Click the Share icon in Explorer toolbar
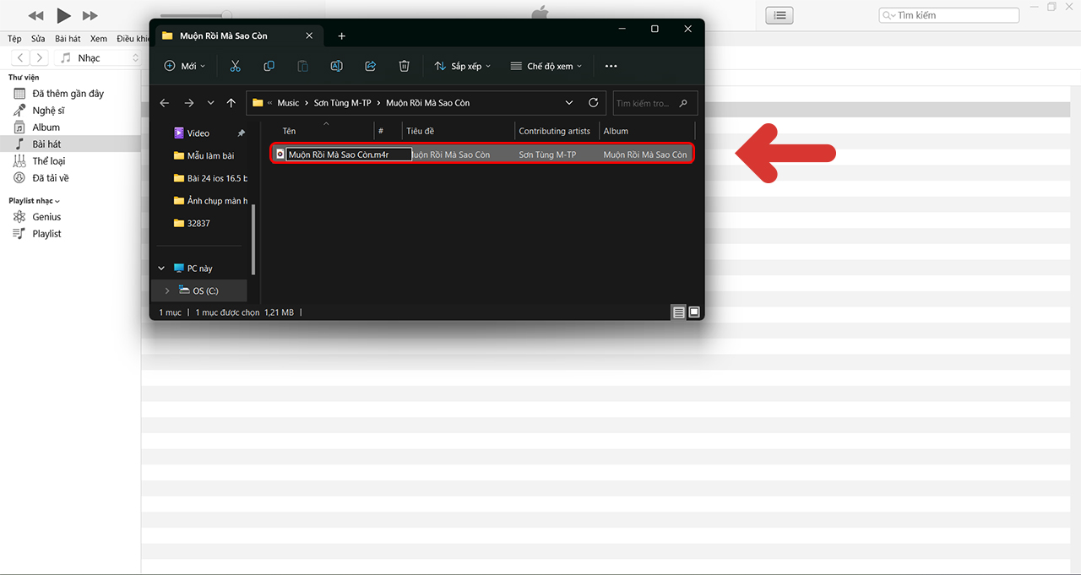The image size is (1081, 575). (370, 66)
